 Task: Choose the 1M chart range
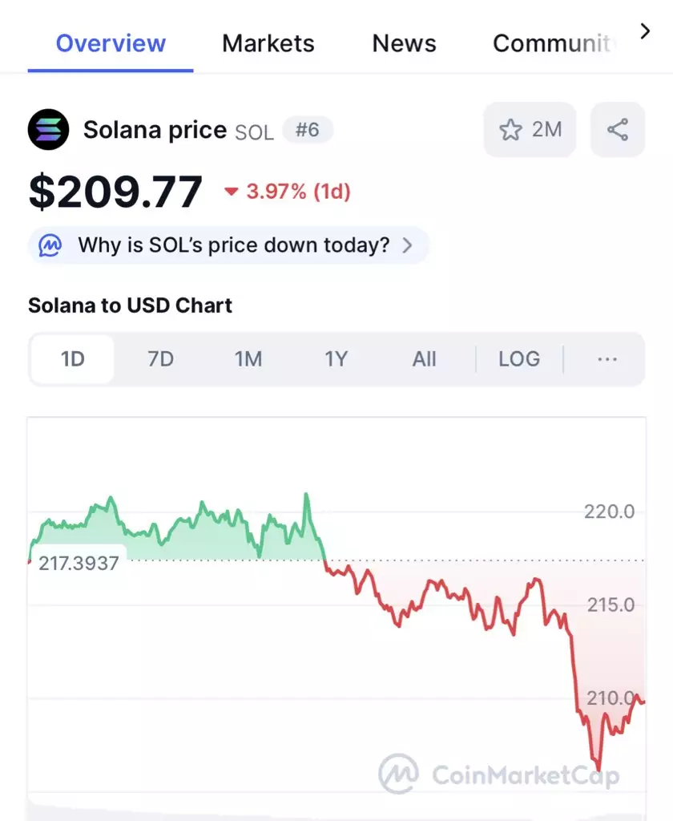click(248, 359)
